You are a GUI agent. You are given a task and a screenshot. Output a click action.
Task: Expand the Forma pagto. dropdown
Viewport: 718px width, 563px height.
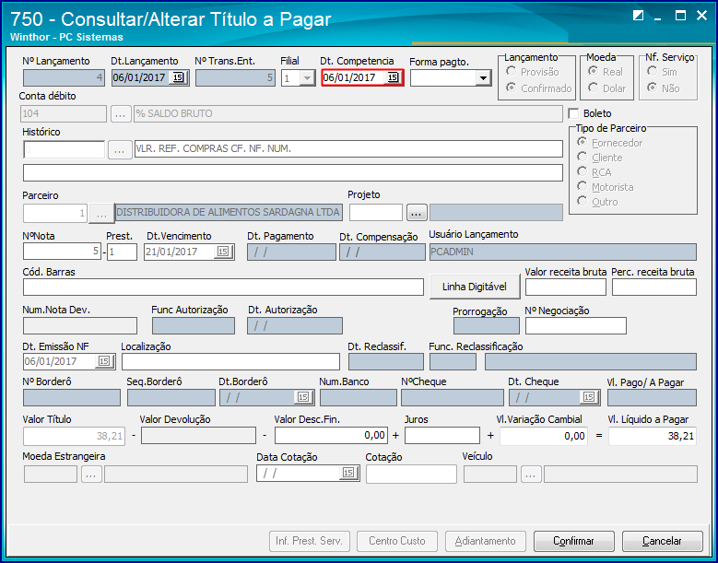483,78
